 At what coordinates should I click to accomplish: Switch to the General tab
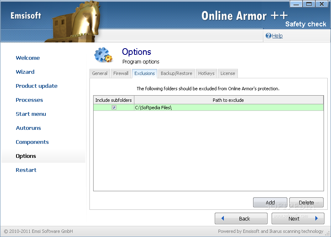pyautogui.click(x=100, y=73)
